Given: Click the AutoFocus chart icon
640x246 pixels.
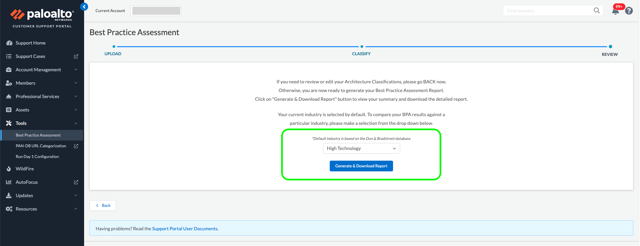Looking at the screenshot, I should click(9, 182).
